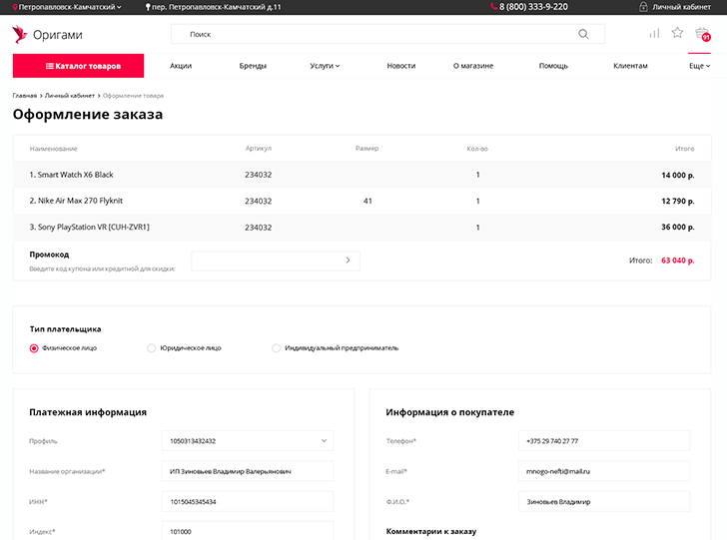The height and width of the screenshot is (540, 727).
Task: Select Индивидуальный предприниматель payer type
Action: pyautogui.click(x=276, y=348)
